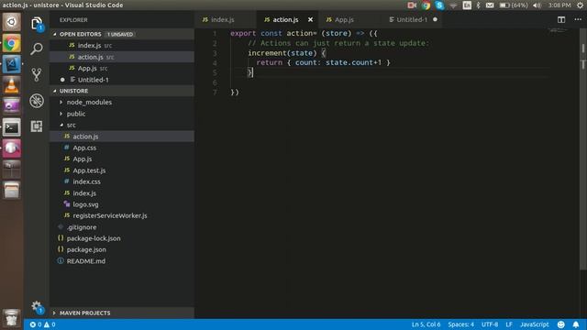The image size is (587, 330).
Task: Launch VLC media player from dock
Action: pyautogui.click(x=12, y=85)
